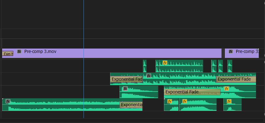This screenshot has width=265, height=123.
Task: Select the Exponential fade ending the bottom long clip
Action: [x=131, y=105]
